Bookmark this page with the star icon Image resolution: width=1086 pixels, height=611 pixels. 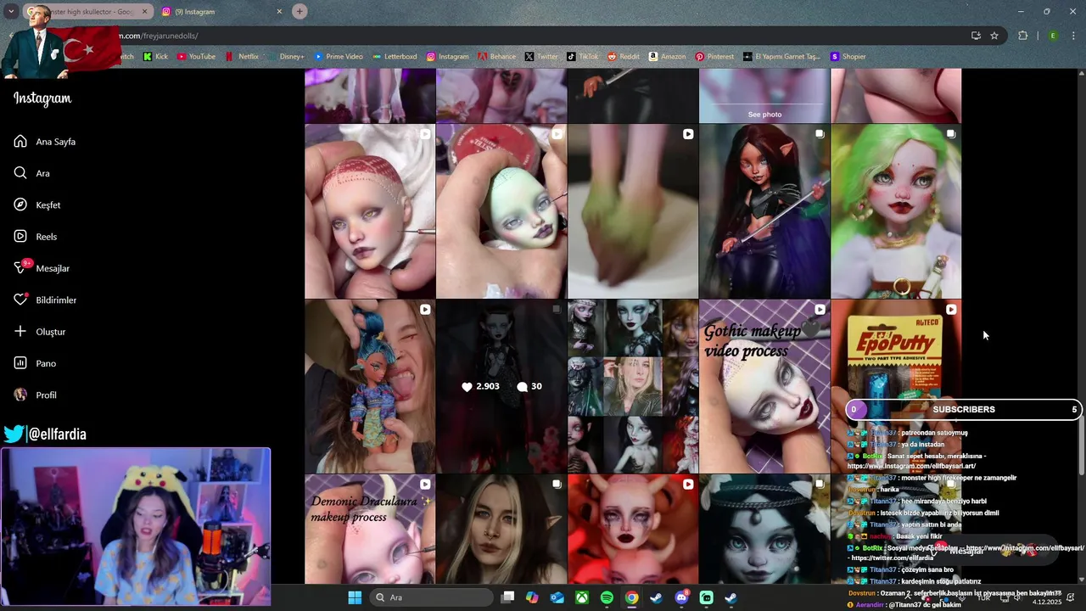tap(994, 36)
